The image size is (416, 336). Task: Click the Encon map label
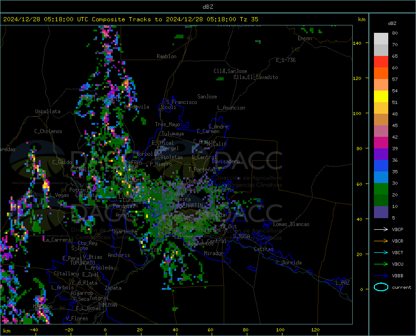(305, 38)
